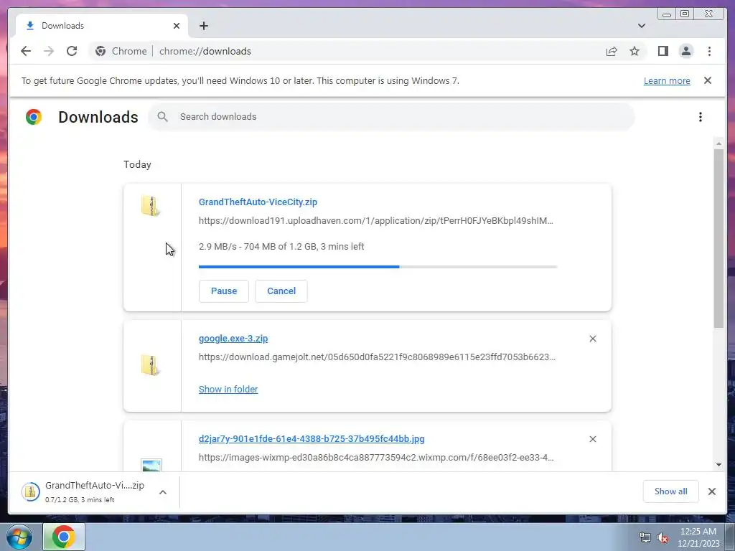This screenshot has height=551, width=735.
Task: Click into the Search downloads field
Action: (391, 117)
